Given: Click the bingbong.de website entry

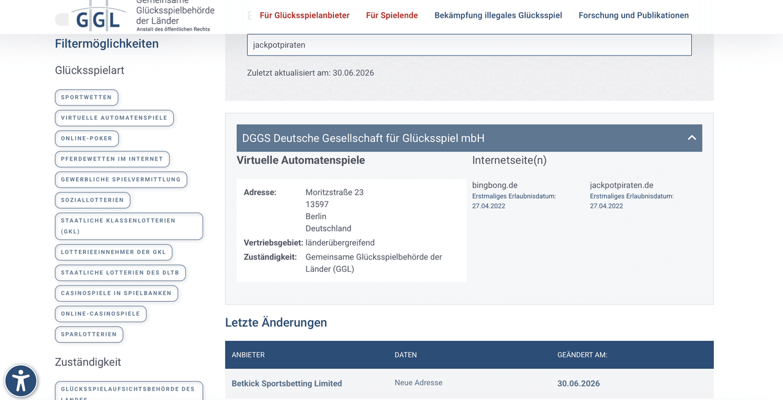Looking at the screenshot, I should click(495, 185).
